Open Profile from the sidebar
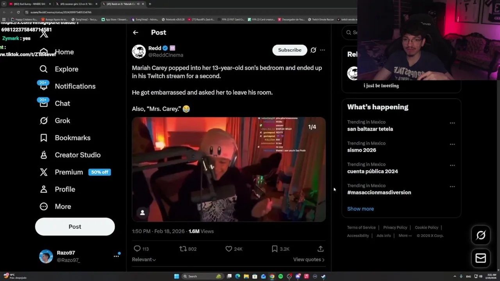 click(x=57, y=189)
